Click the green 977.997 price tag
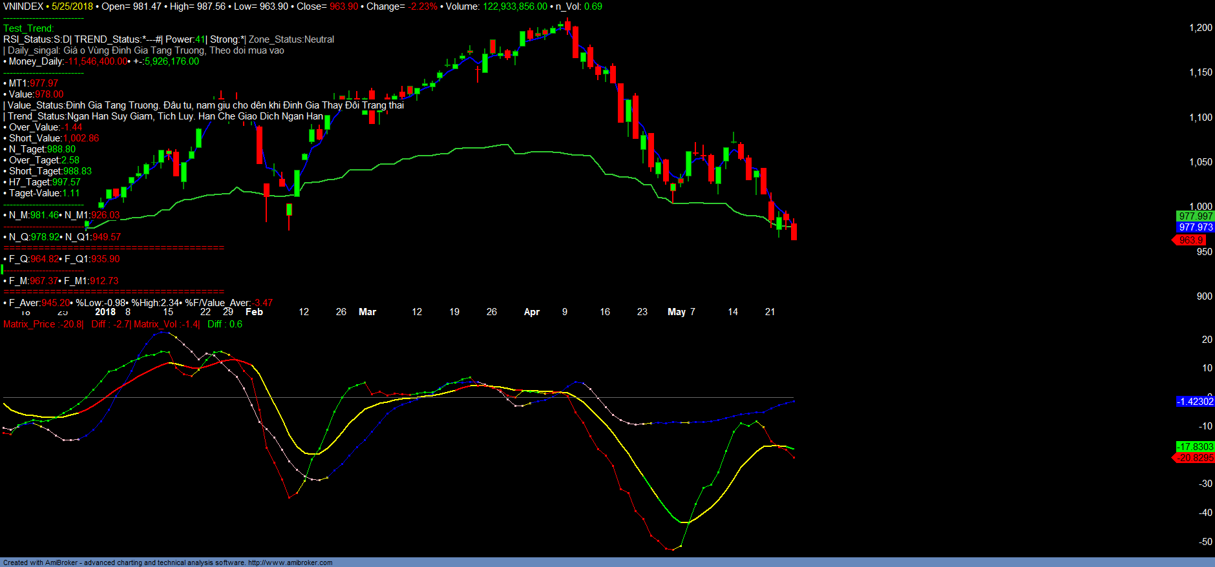The height and width of the screenshot is (567, 1215). [x=1195, y=216]
